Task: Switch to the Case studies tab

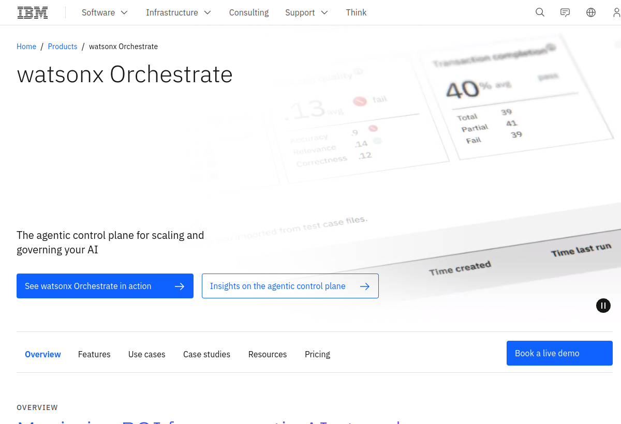Action: pos(206,354)
